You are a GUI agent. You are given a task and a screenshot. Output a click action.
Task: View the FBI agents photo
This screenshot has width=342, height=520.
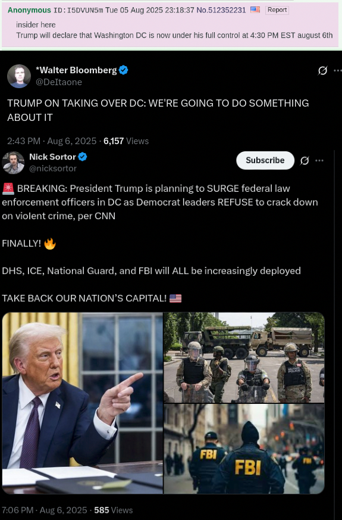pos(244,449)
